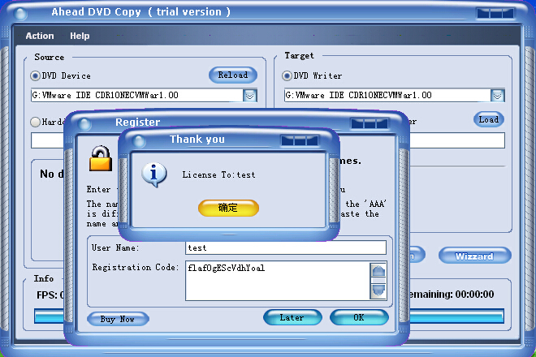536x357 pixels.
Task: Click the window buttons in Thank you title bar
Action: 300,140
